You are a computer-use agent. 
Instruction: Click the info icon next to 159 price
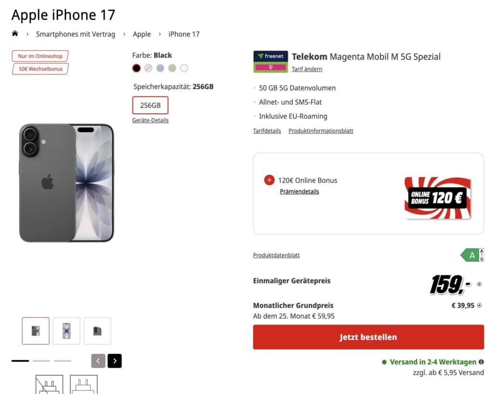(x=479, y=284)
